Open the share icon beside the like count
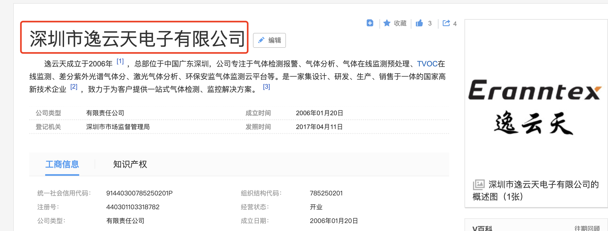 coord(446,23)
